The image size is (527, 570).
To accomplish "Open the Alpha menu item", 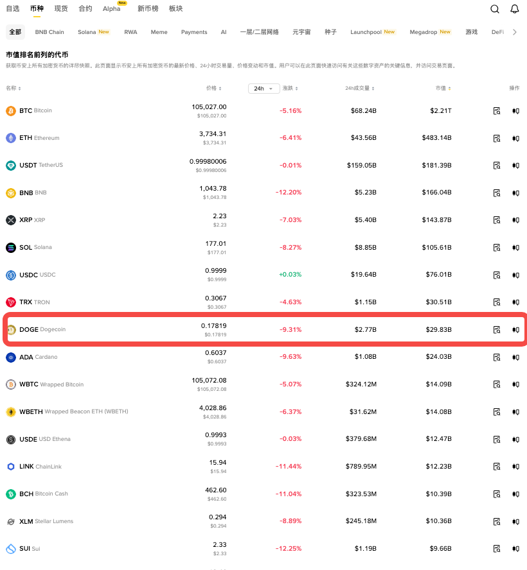I will tap(112, 8).
